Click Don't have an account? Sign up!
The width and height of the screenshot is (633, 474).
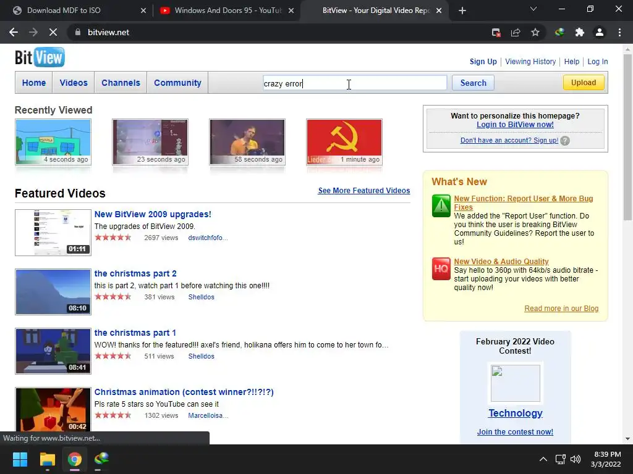pos(509,140)
